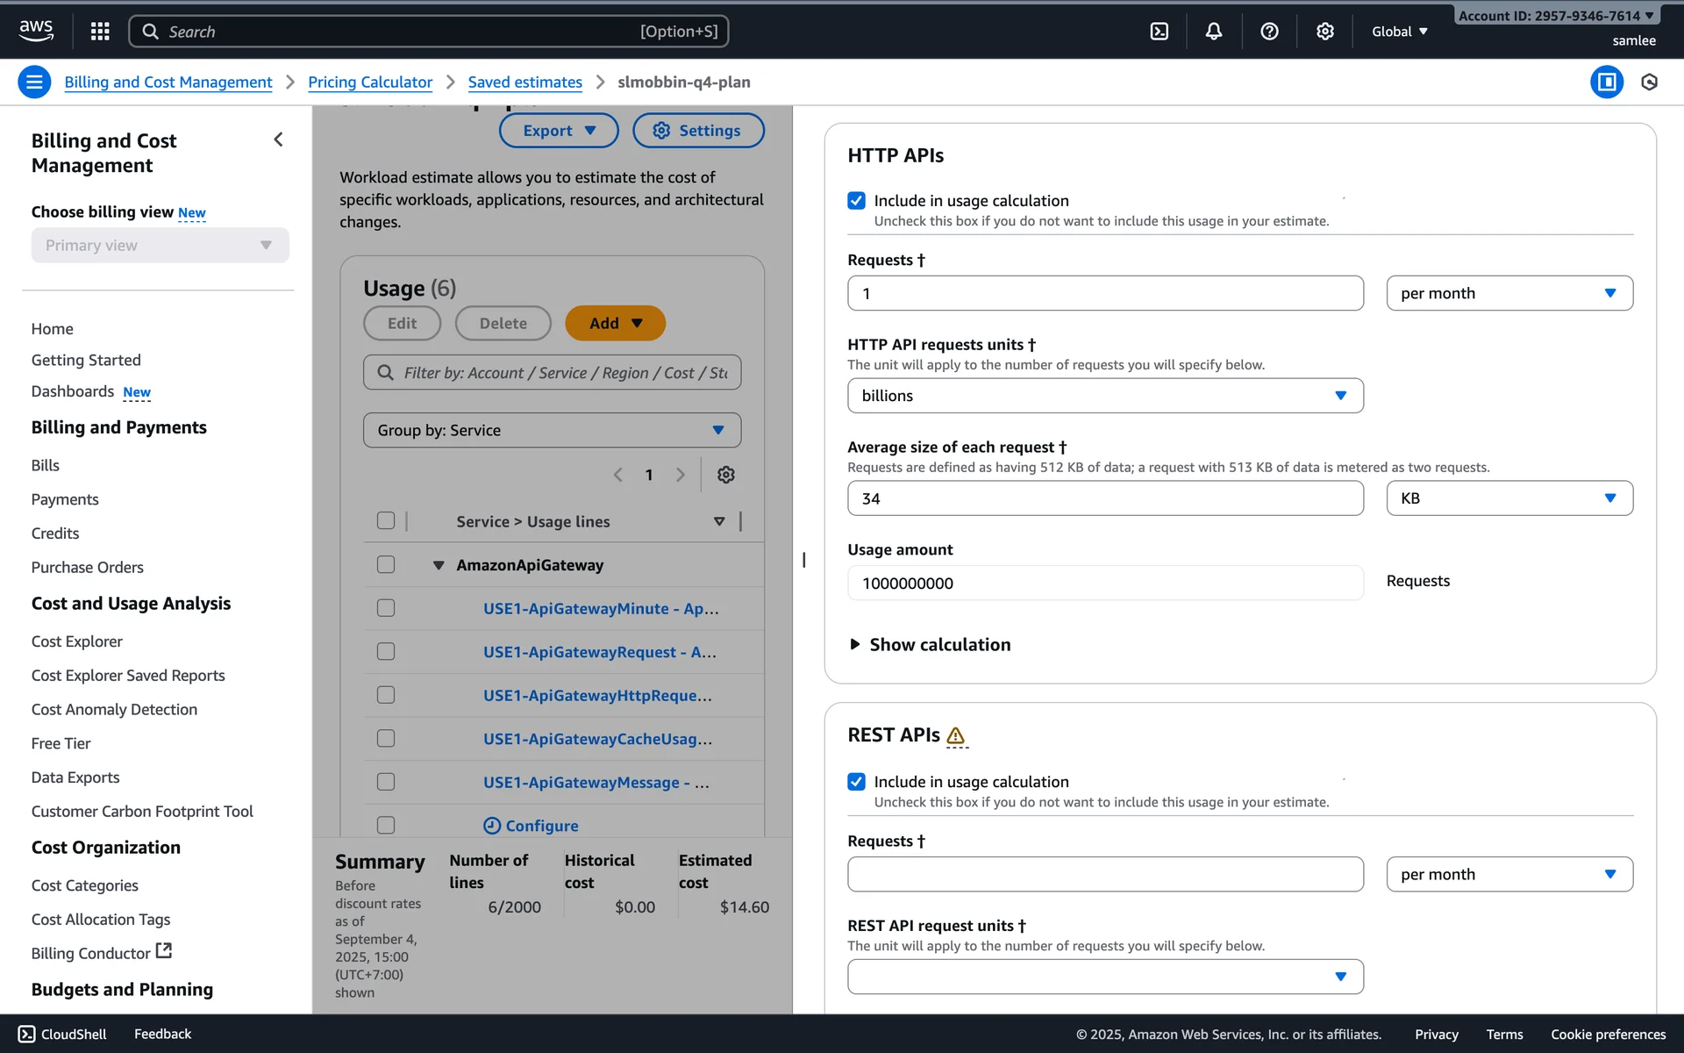Open the help question mark icon
This screenshot has height=1053, width=1684.
coord(1269,32)
